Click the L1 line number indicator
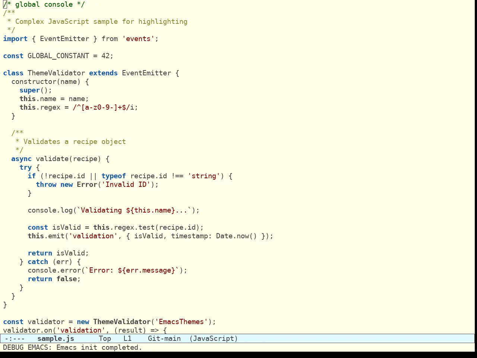Screen dimensions: 477x358 (127, 339)
